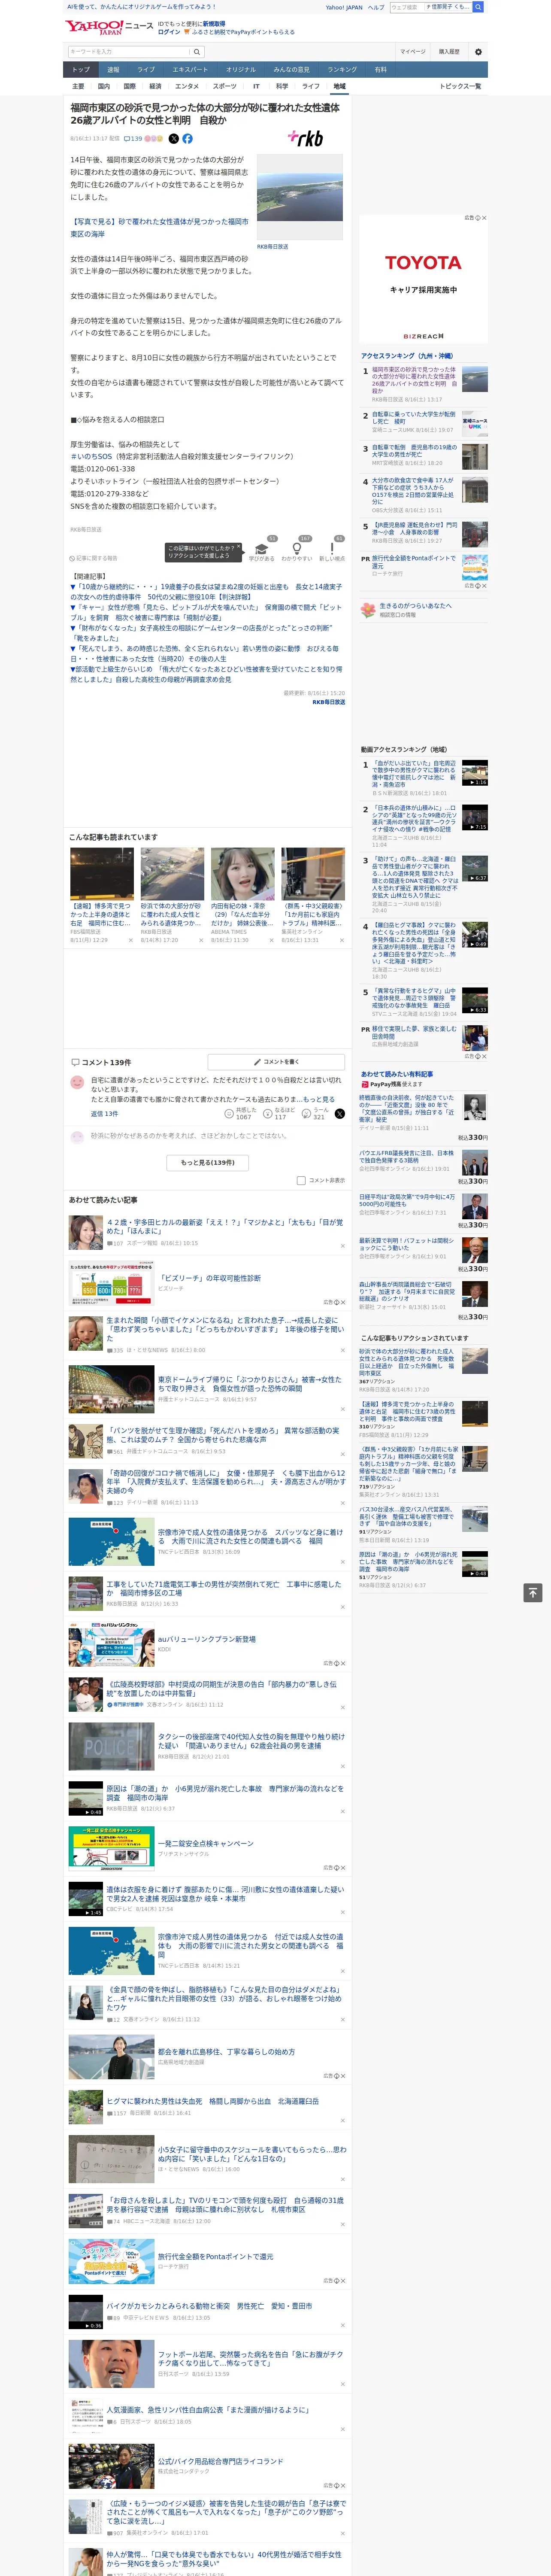Viewport: 551px width, 2576px height.
Task: Open マイページ link
Action: coord(412,52)
